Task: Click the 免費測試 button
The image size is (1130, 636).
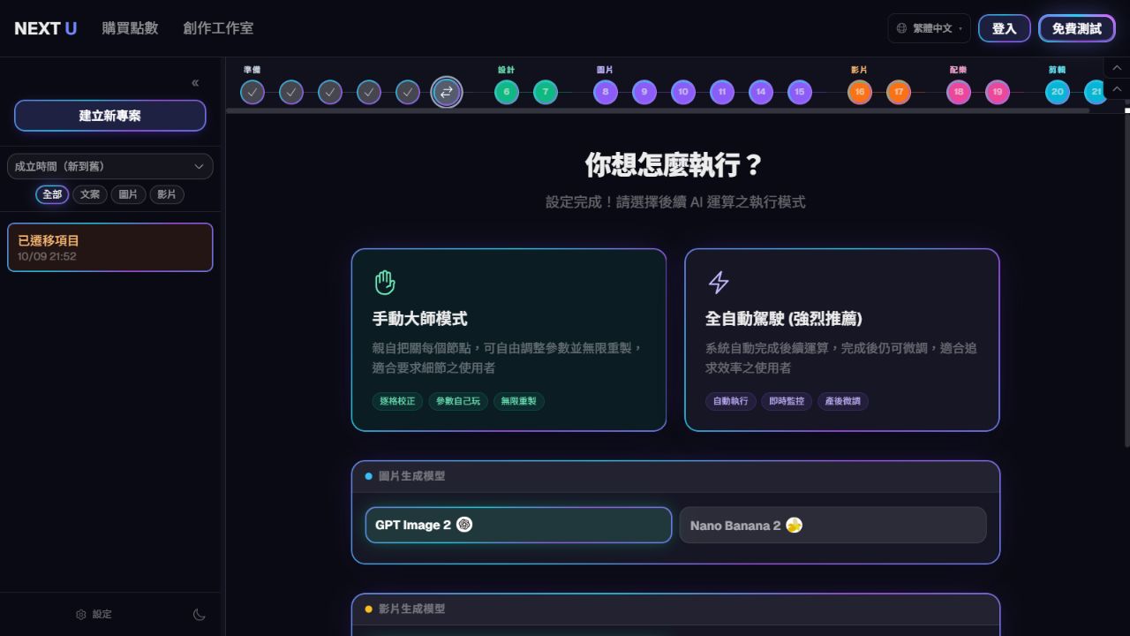Action: click(1077, 28)
